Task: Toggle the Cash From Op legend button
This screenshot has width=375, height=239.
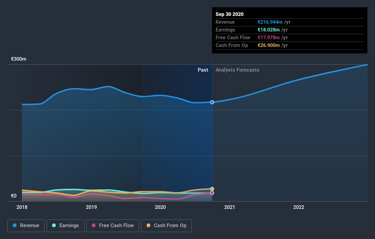Action: [x=166, y=226]
